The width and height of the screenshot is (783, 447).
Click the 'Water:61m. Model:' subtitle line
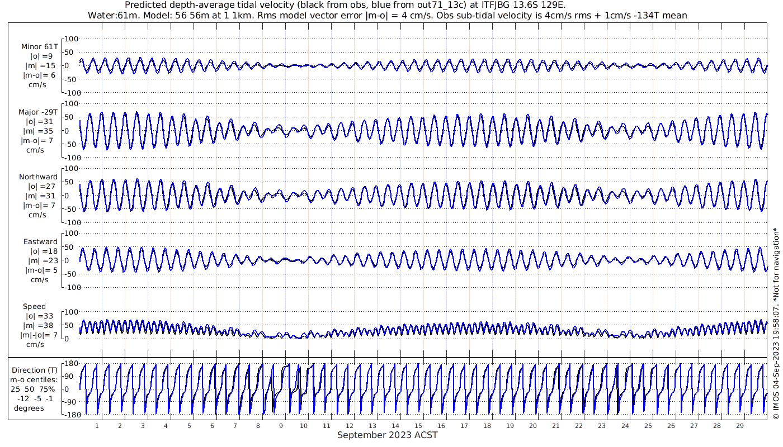387,16
